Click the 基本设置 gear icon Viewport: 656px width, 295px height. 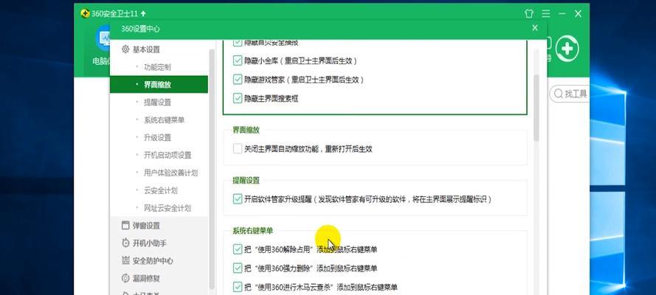click(x=125, y=49)
